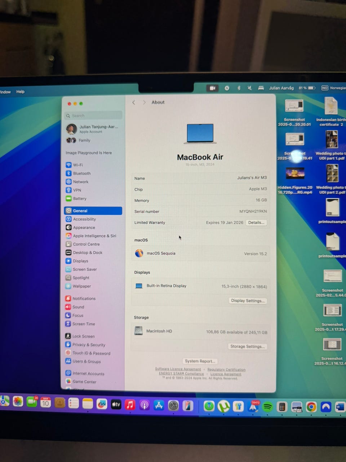346x462 pixels.
Task: Open System Report
Action: [x=200, y=361]
